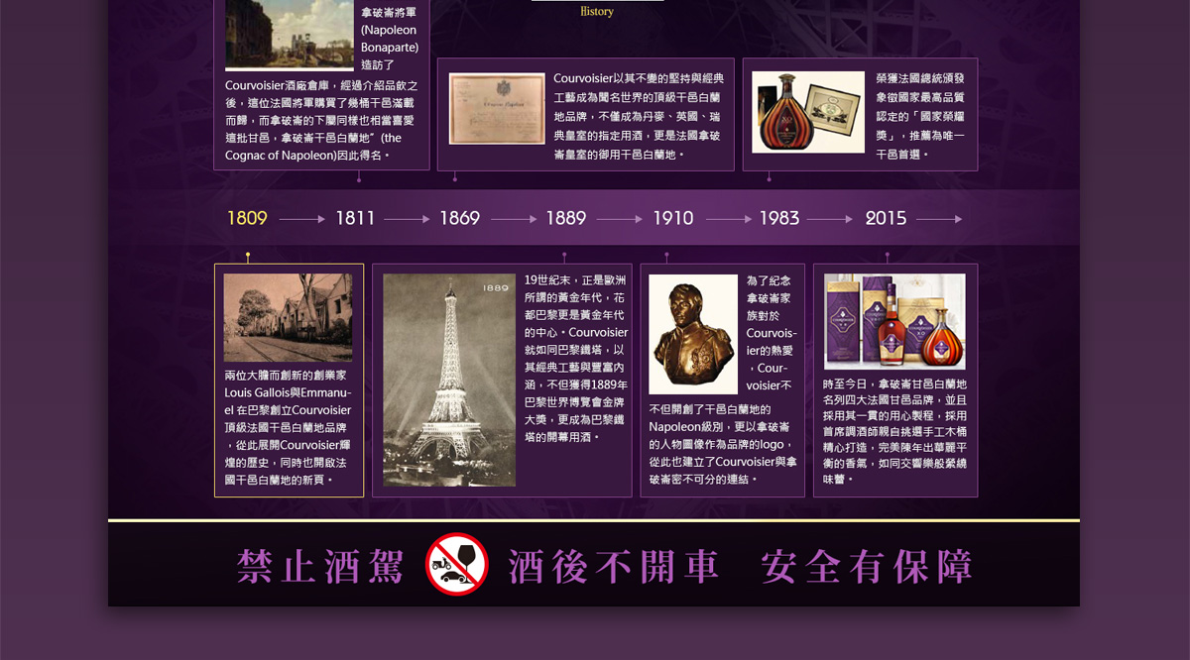Open the Eiffel Tower 1889 photo
The height and width of the screenshot is (660, 1190).
coord(449,380)
